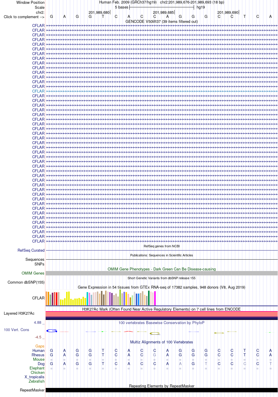Image resolution: width=278 pixels, height=397 pixels.
Task: Click 'Short Genetic Variants from dbSNP release 155' title
Action: point(162,278)
